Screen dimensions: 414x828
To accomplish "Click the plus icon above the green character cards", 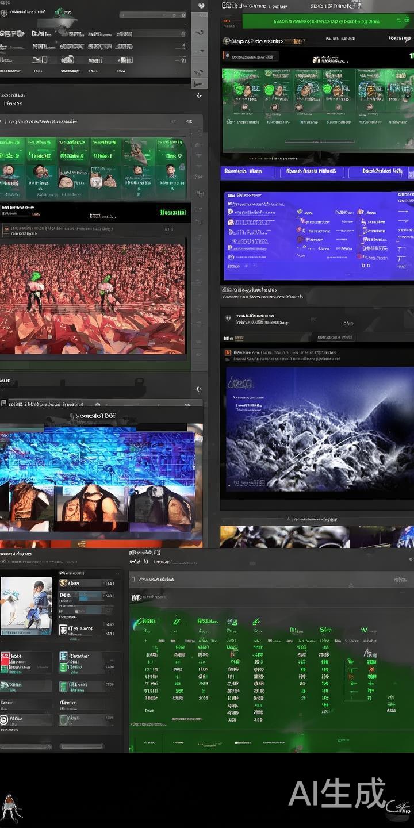I will point(199,95).
